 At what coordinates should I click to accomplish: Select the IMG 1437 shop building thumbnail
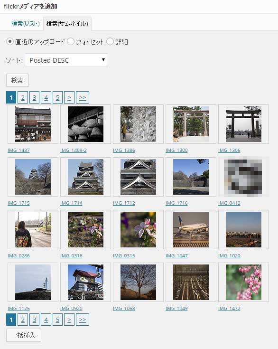point(33,124)
